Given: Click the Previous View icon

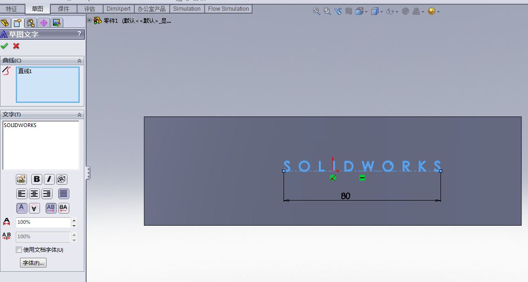Looking at the screenshot, I should [x=338, y=11].
